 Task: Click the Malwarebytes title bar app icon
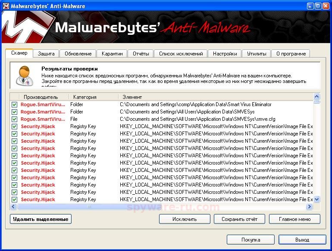(x=6, y=6)
